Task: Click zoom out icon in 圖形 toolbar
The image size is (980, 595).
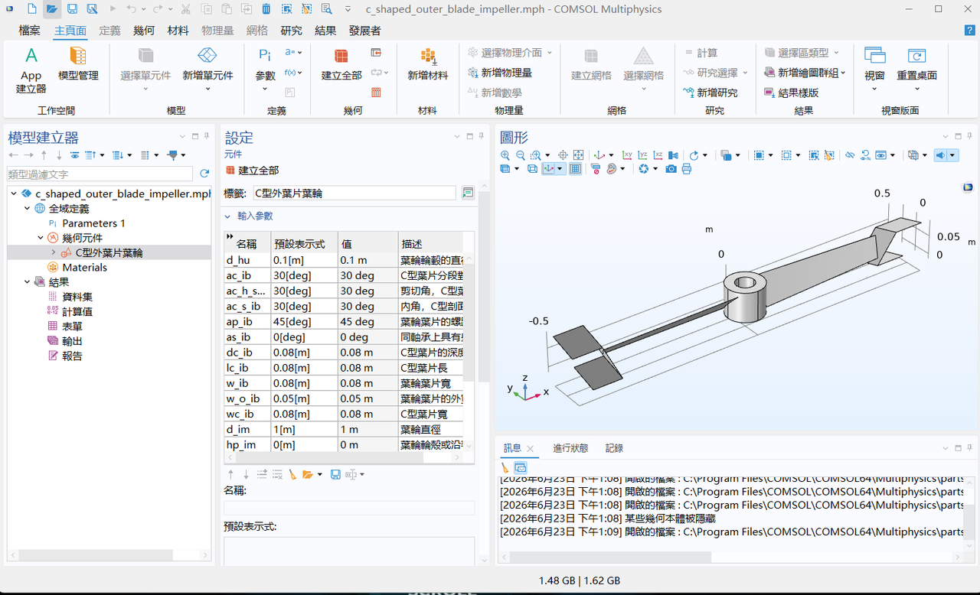Action: (x=520, y=155)
